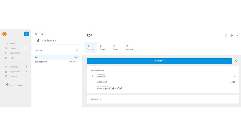
Task: Click the RDP command info icon
Action: [108, 86]
